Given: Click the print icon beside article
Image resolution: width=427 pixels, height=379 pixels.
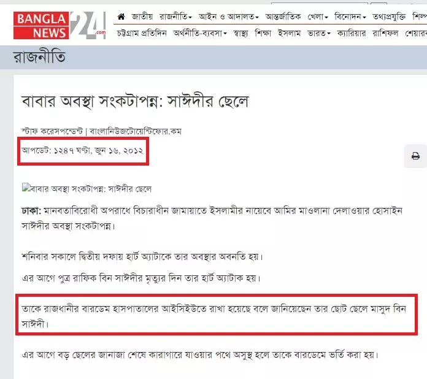Looking at the screenshot, I should [x=415, y=156].
